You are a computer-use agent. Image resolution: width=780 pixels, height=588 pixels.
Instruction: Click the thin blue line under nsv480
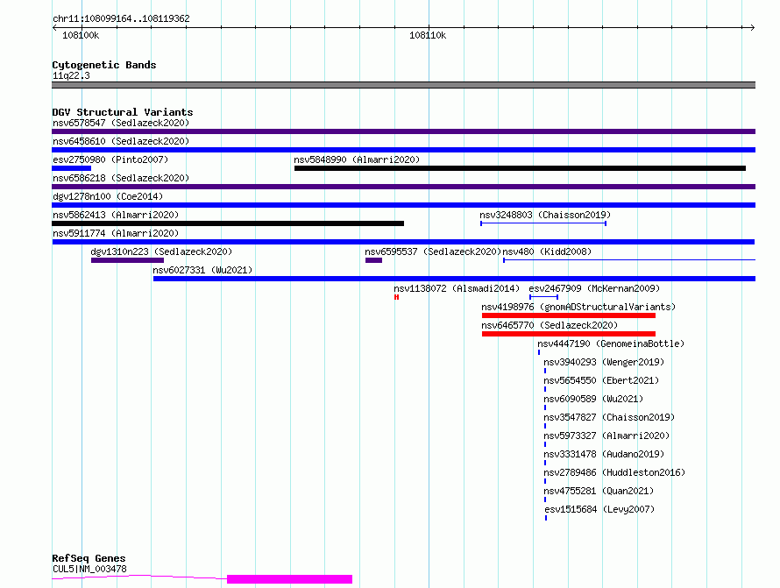(629, 260)
